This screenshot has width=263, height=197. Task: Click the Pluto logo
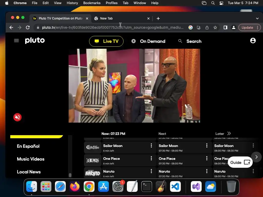coord(35,40)
